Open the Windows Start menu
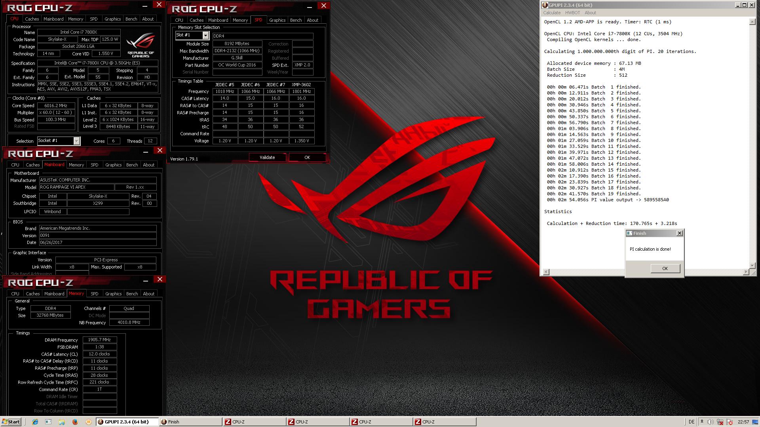This screenshot has width=760, height=427. coord(11,422)
